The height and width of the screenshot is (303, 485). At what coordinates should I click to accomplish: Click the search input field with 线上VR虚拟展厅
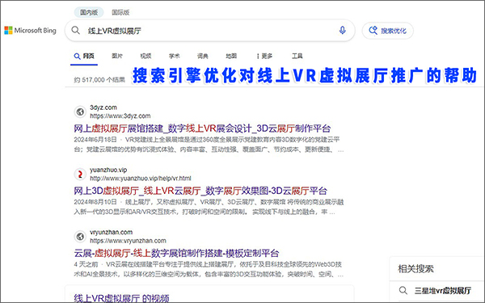[209, 31]
